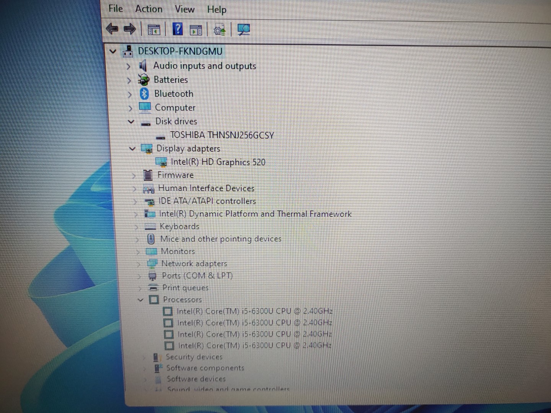551x413 pixels.
Task: Expand Audio inputs and outputs
Action: (128, 67)
